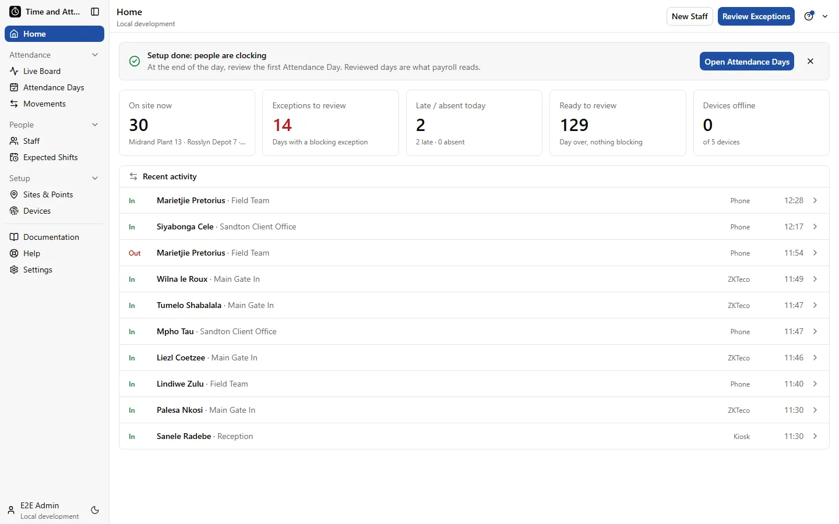Select Home in the sidebar

54,34
